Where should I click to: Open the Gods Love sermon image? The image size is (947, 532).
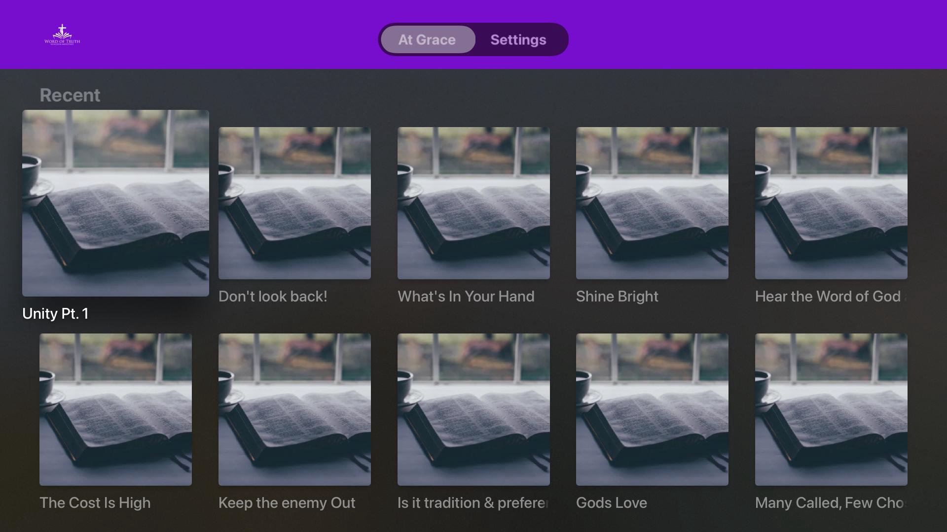pos(652,409)
